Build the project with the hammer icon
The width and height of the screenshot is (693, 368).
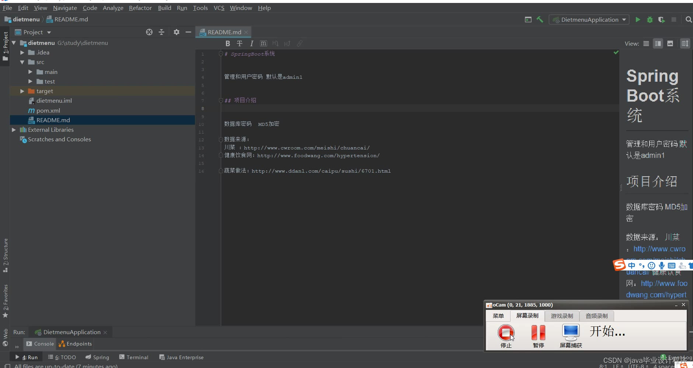[540, 20]
